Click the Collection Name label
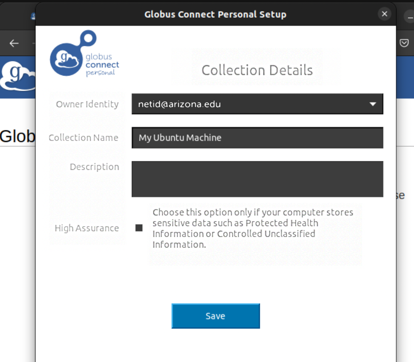This screenshot has width=414, height=362. [x=83, y=137]
